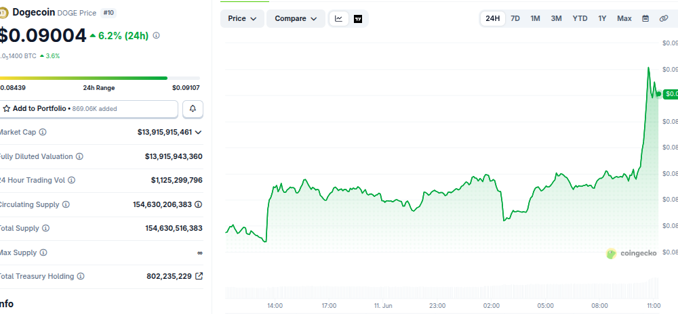Screen dimensions: 678x314
Task: Expand the Market Cap chevron
Action: [199, 133]
